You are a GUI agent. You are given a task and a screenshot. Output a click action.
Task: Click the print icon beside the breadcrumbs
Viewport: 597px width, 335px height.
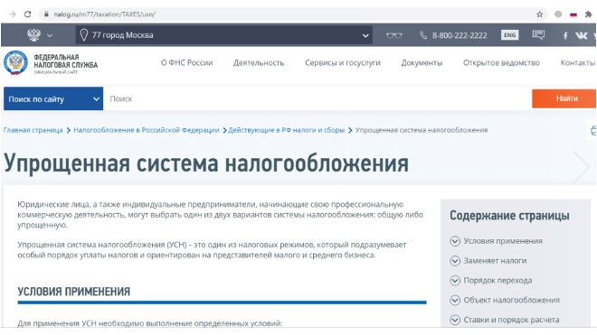coord(592,130)
